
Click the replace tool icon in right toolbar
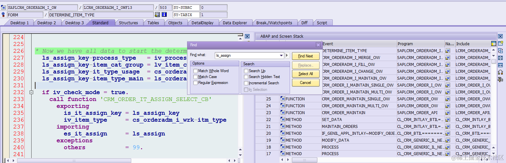pyautogui.click(x=500, y=51)
